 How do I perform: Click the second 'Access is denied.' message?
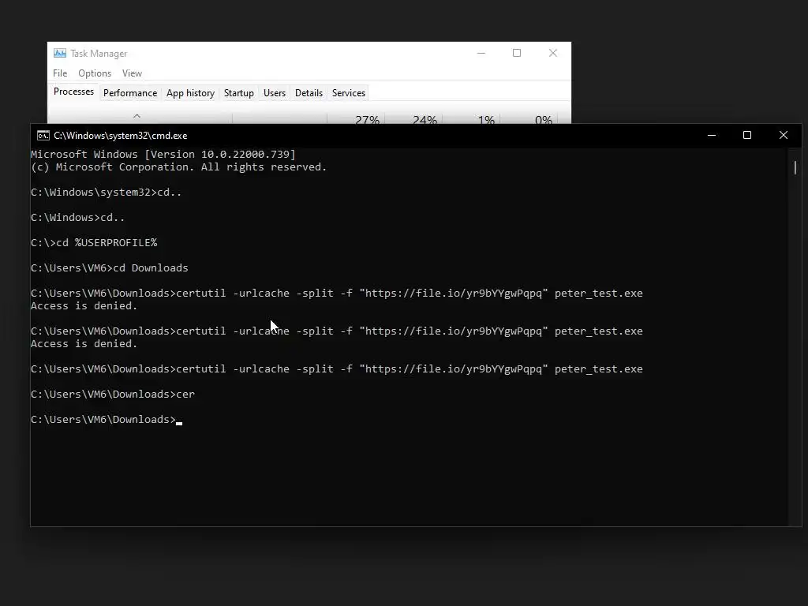[x=84, y=344]
